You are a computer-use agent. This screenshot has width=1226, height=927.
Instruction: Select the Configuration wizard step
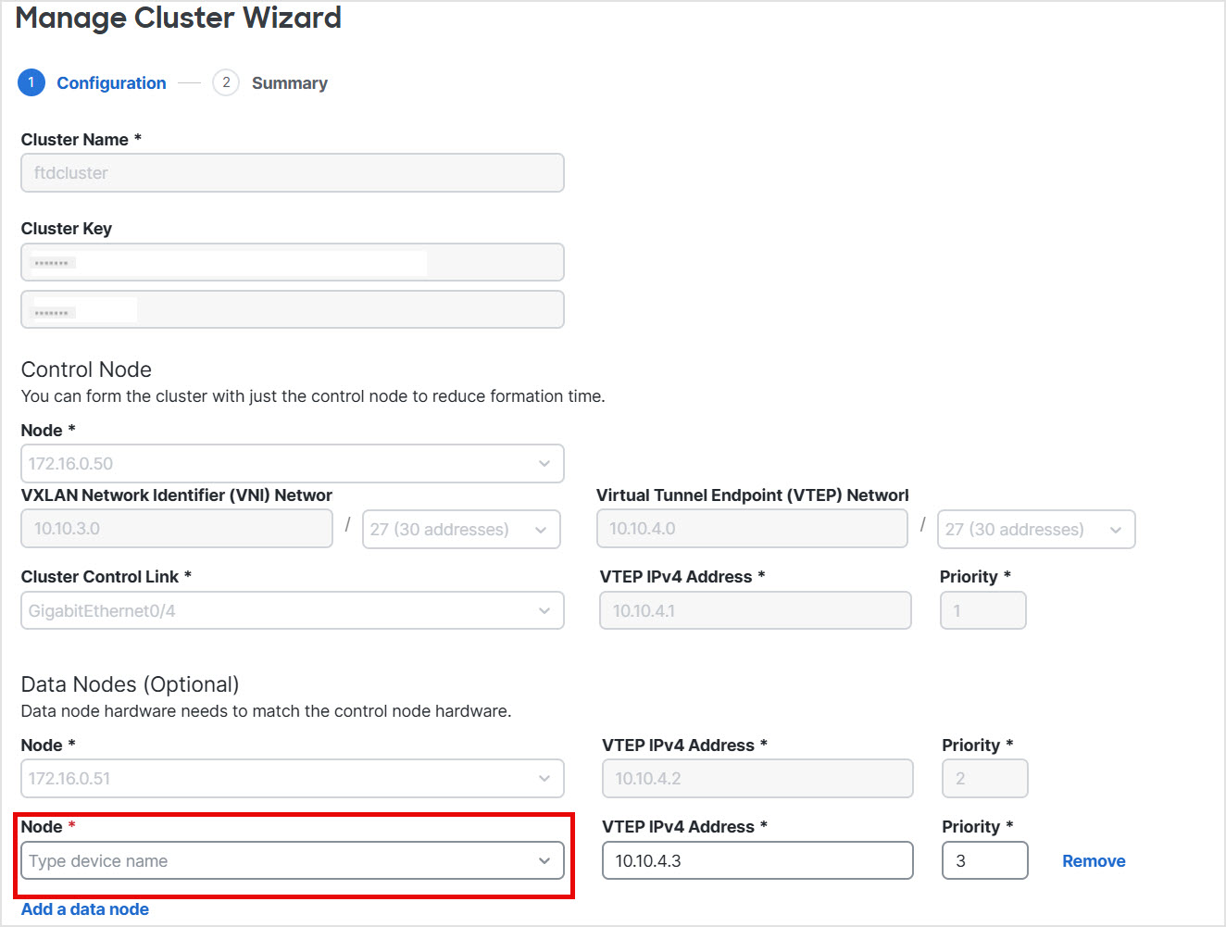[x=111, y=82]
